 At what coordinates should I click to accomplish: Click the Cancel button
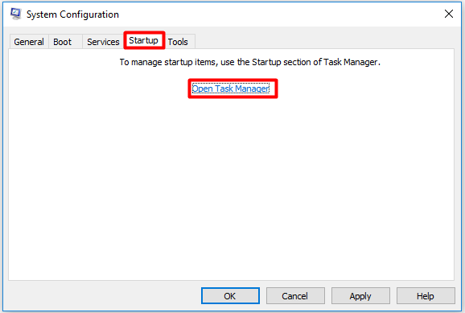tap(295, 296)
